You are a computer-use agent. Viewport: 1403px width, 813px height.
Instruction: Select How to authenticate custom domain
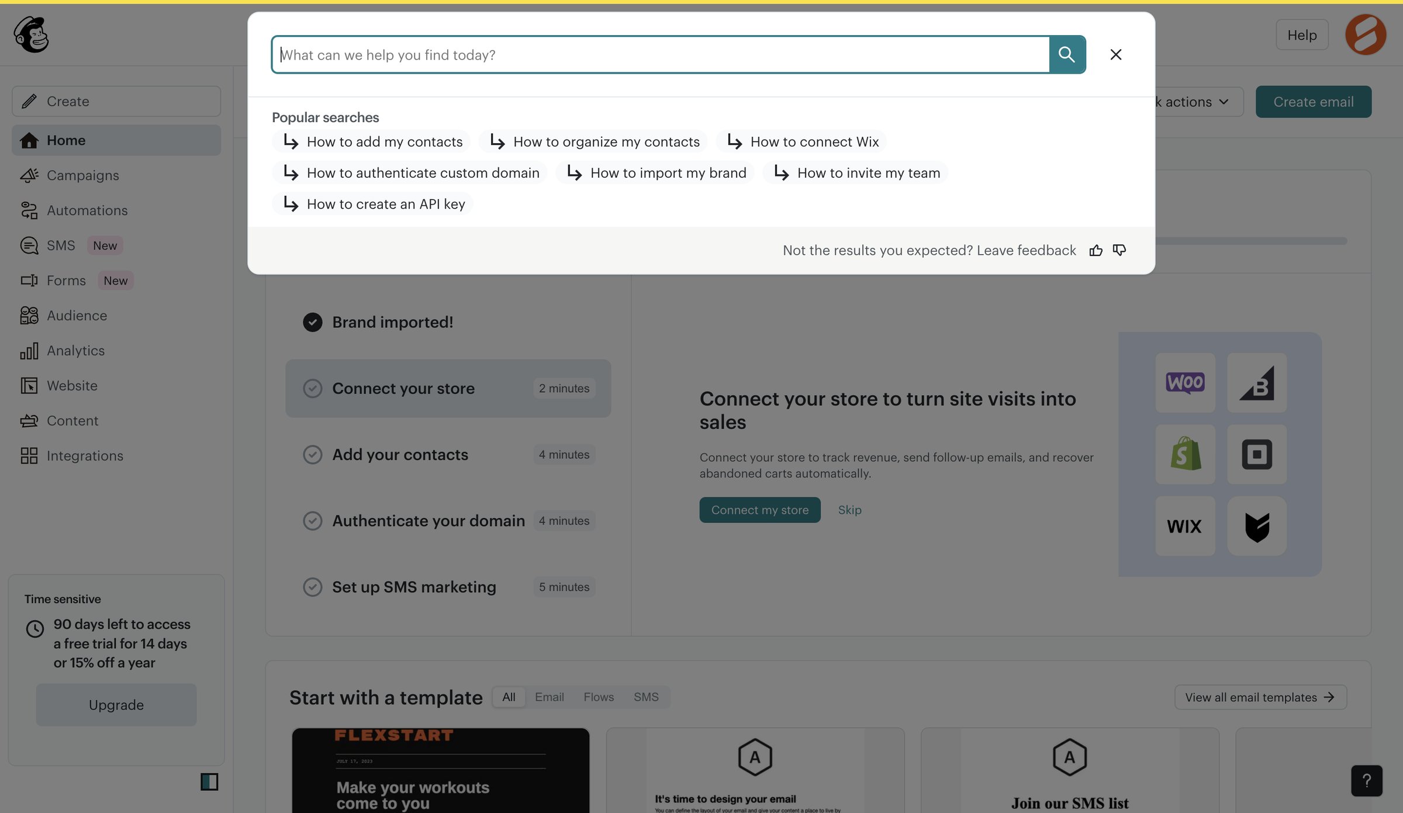click(x=410, y=173)
